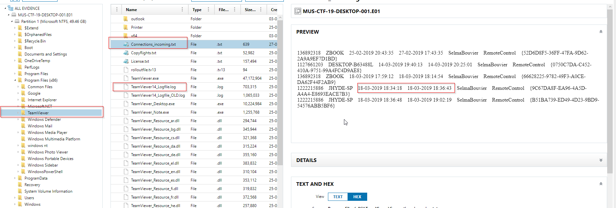
Task: Collapse the Partition 1 tree node
Action: tap(12, 21)
